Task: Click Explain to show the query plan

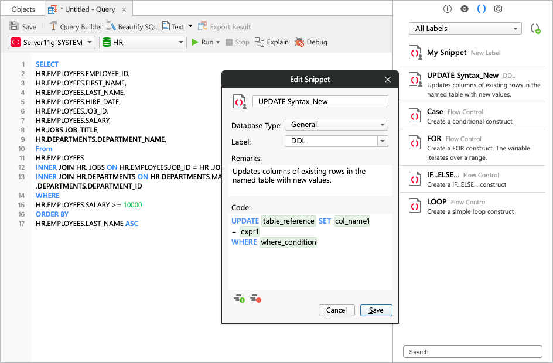Action: (x=272, y=42)
